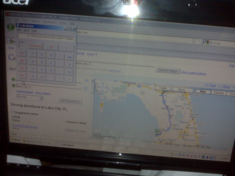Select the Map view tab
This screenshot has width=235, height=176.
pos(203,92)
